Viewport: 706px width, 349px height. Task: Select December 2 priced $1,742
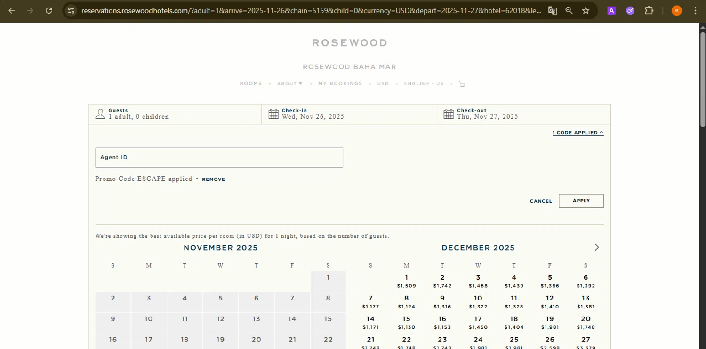[x=442, y=281]
